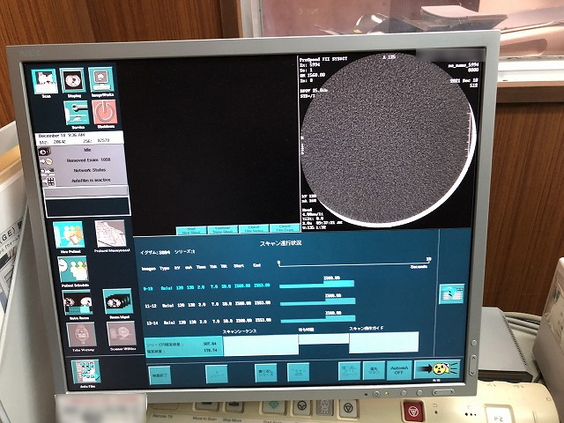Open Protocol Management icon

(110, 234)
